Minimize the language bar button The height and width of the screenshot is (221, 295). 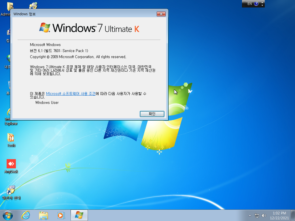[x=262, y=2]
